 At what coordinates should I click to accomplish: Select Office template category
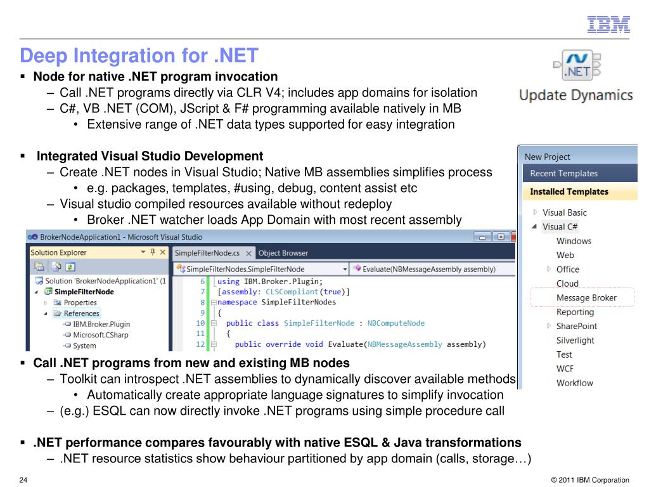coord(567,269)
